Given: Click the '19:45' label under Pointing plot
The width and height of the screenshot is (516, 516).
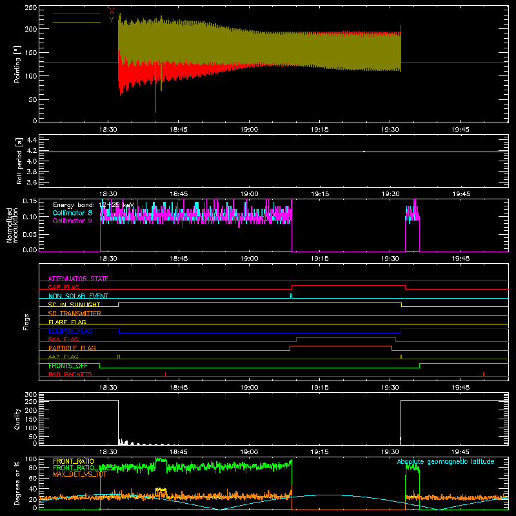Looking at the screenshot, I should click(461, 130).
